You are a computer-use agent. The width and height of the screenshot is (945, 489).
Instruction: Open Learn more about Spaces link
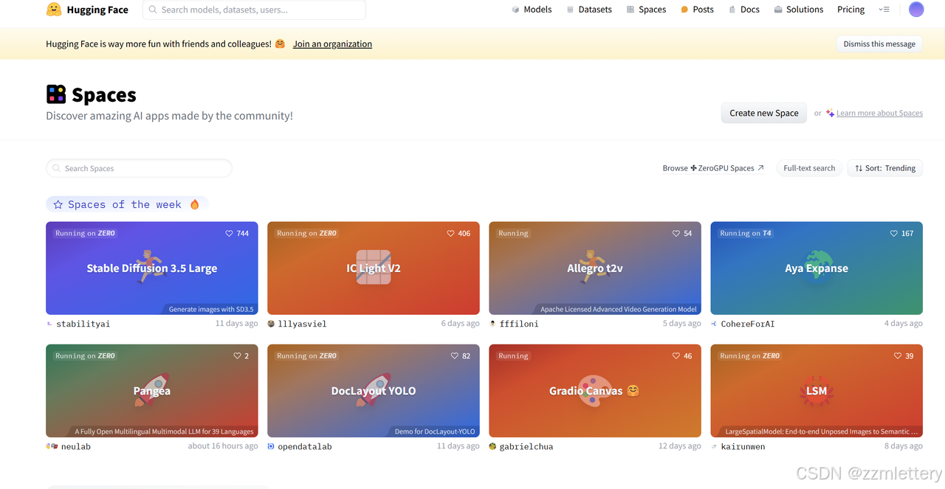[x=879, y=113]
